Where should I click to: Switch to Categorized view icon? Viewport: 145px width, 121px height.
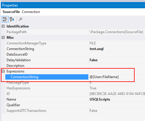coord(5,19)
